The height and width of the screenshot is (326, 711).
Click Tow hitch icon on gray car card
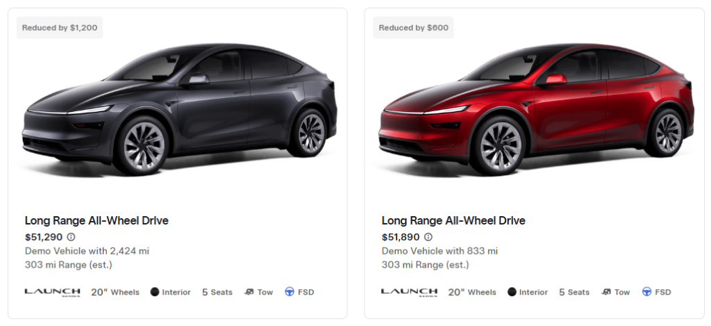249,292
